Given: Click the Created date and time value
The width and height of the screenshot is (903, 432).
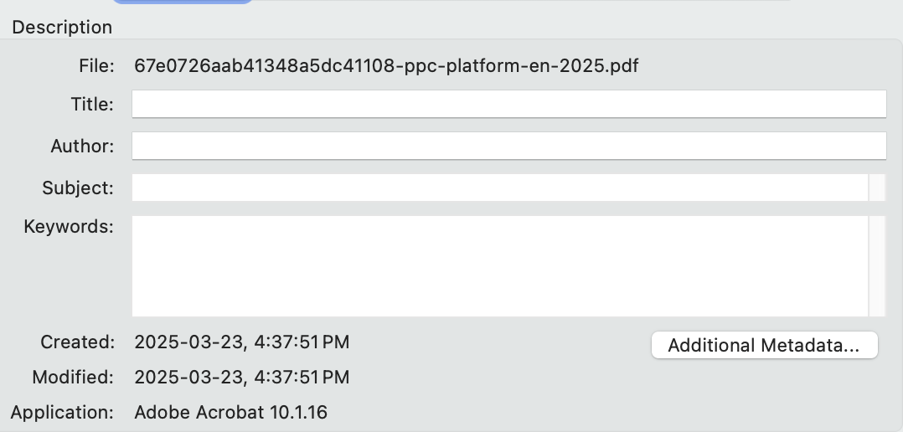Looking at the screenshot, I should click(x=241, y=342).
